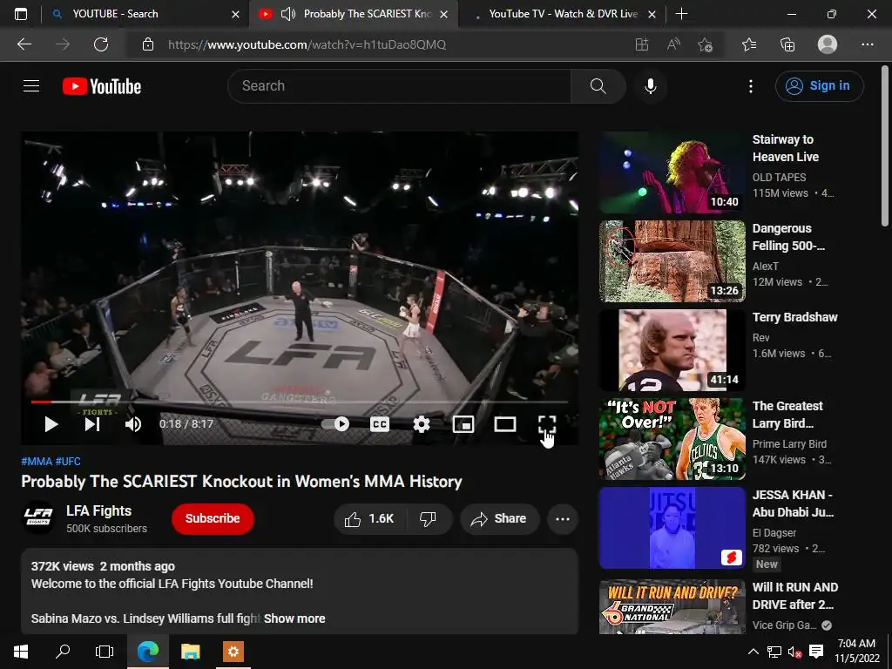Screen dimensions: 892x669
Task: View site information lock icon
Action: 148,44
